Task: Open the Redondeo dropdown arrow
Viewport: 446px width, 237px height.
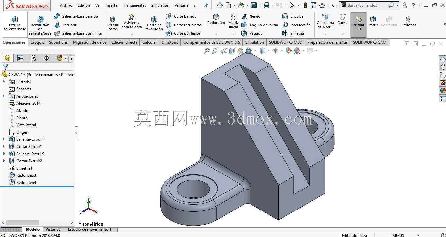Action: [x=216, y=34]
